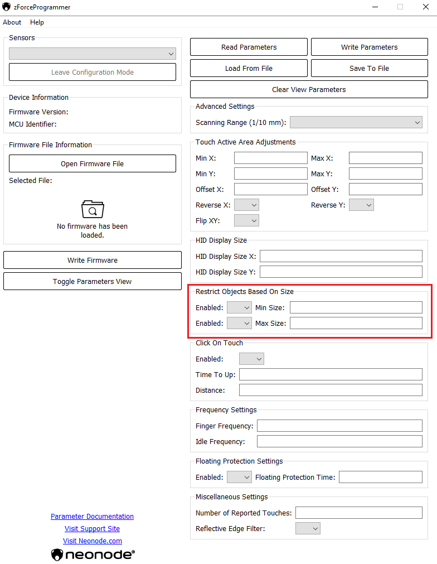Click Toggle Parameters View button

coord(93,282)
